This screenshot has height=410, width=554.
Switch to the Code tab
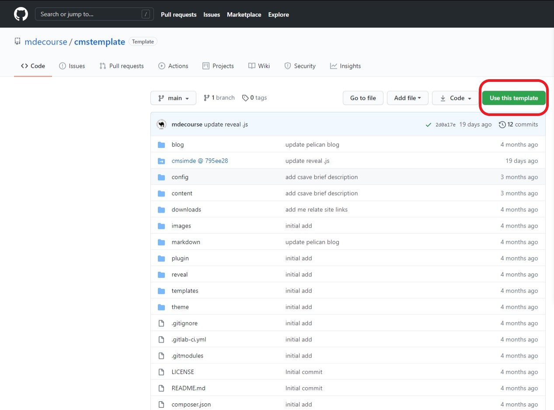(33, 66)
